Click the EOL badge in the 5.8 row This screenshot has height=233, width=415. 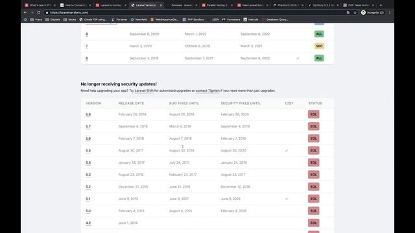pyautogui.click(x=314, y=115)
